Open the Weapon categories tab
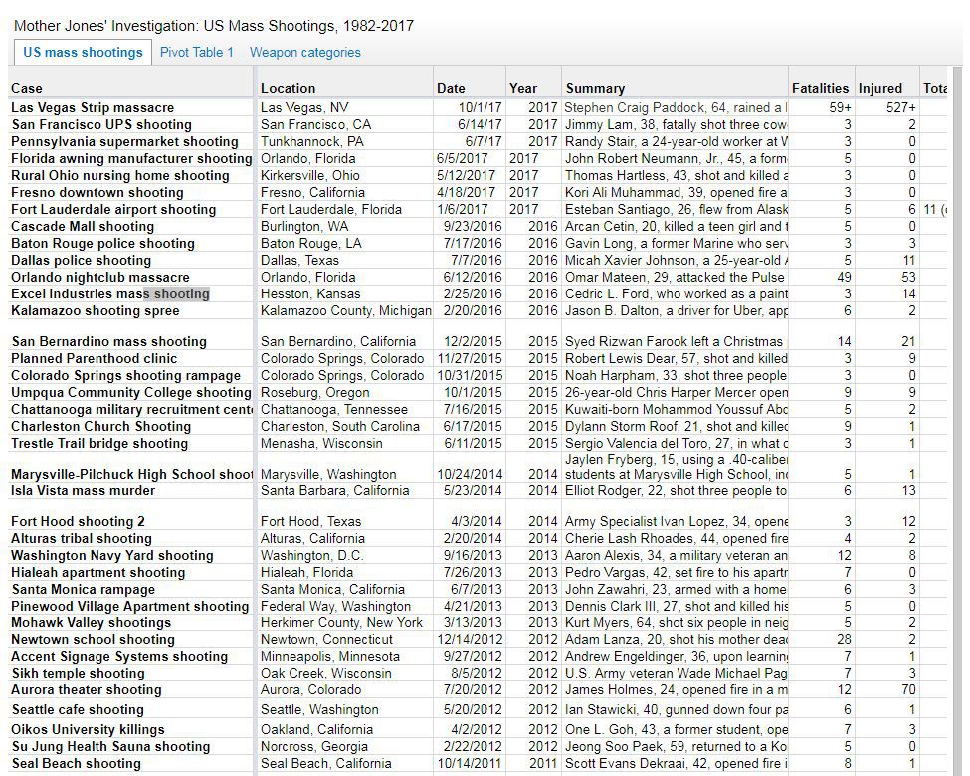This screenshot has height=776, width=970. point(305,52)
